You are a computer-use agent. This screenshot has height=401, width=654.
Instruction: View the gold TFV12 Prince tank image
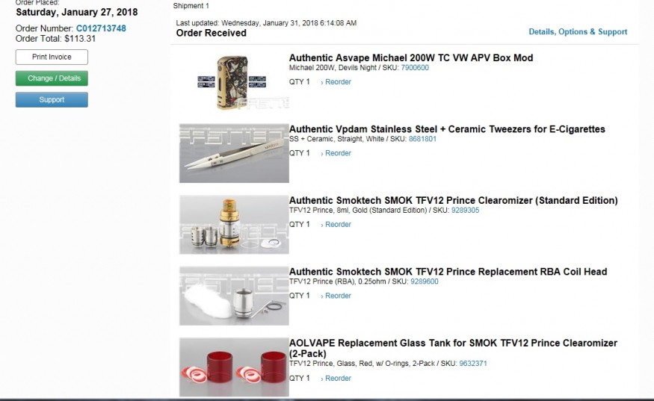pyautogui.click(x=234, y=224)
